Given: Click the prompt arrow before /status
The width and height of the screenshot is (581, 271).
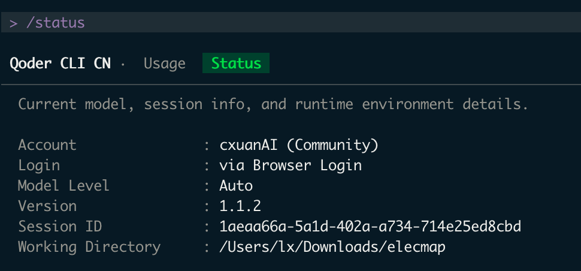Looking at the screenshot, I should (14, 23).
